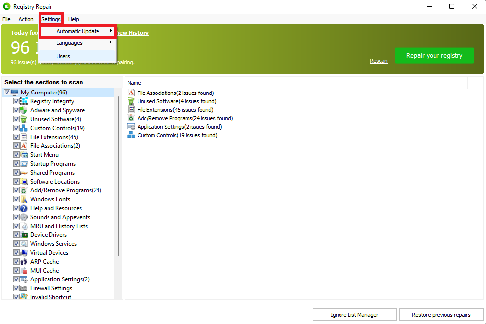This screenshot has height=324, width=486.
Task: Expand the Languages submenu
Action: tap(69, 43)
